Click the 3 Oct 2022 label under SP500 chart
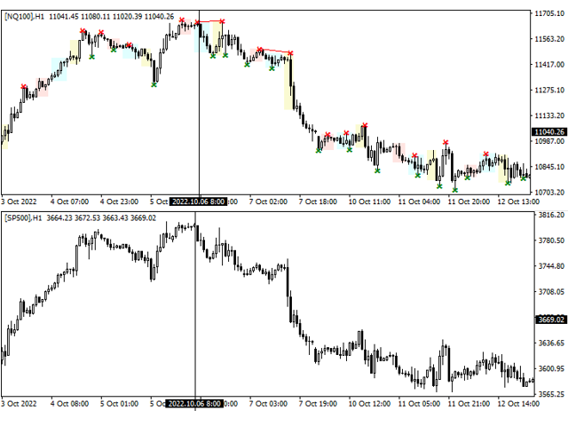The height and width of the screenshot is (426, 568). point(19,404)
